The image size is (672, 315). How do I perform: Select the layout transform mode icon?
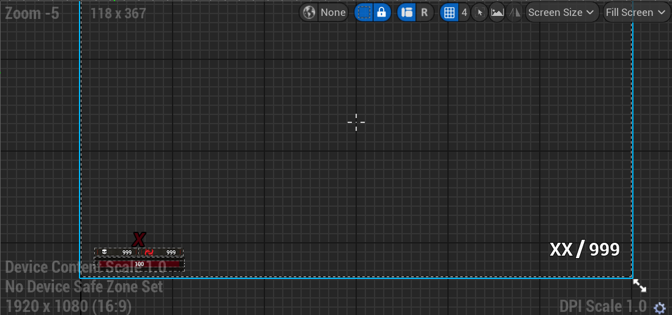point(406,12)
